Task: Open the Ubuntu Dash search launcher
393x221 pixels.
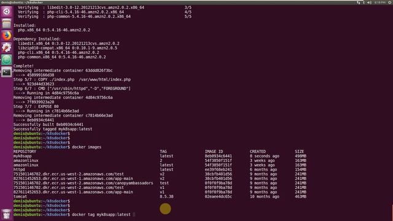Action: pyautogui.click(x=7, y=12)
